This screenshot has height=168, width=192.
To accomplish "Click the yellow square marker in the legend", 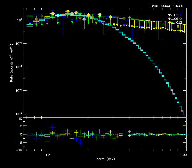I will (181, 23).
